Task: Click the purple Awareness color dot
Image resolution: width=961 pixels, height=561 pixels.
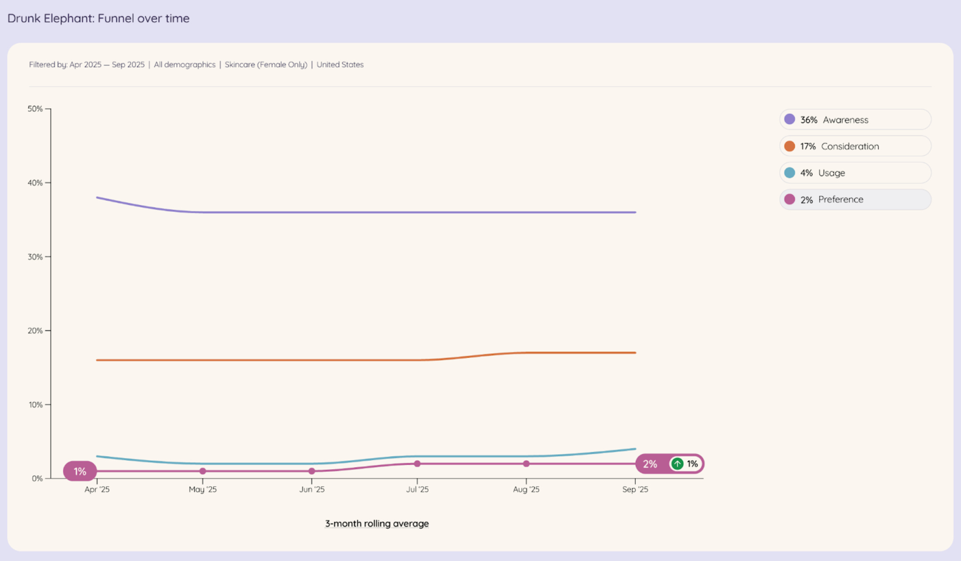Action: click(789, 119)
